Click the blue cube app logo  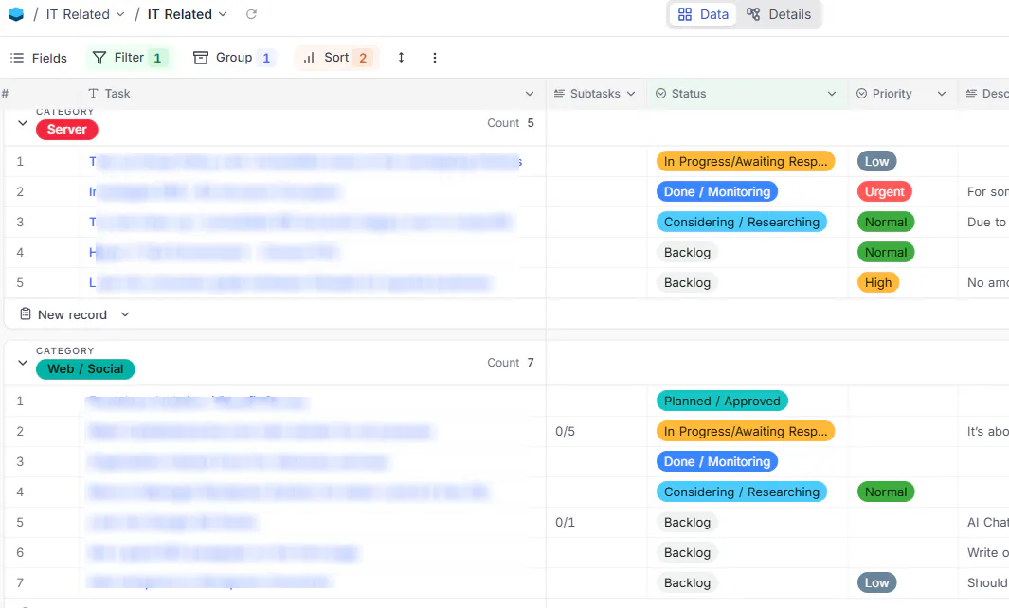click(x=16, y=14)
